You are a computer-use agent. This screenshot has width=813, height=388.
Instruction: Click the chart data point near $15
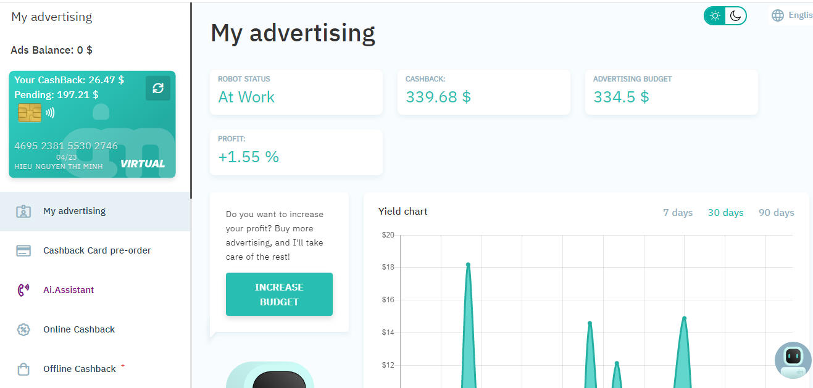[684, 318]
